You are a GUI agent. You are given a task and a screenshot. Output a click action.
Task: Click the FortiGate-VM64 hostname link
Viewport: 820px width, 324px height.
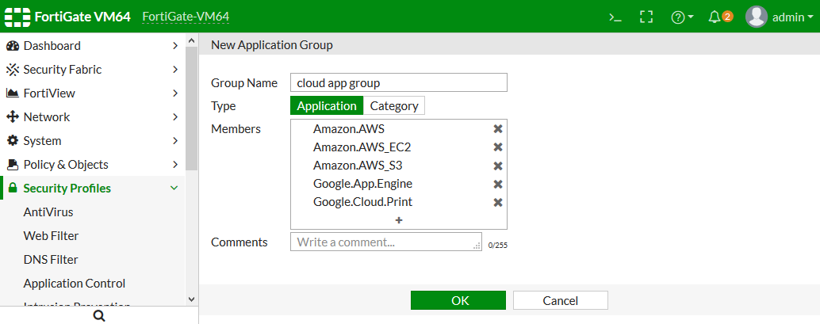click(186, 17)
